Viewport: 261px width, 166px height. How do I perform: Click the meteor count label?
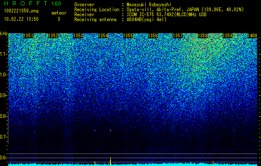[x=59, y=13]
